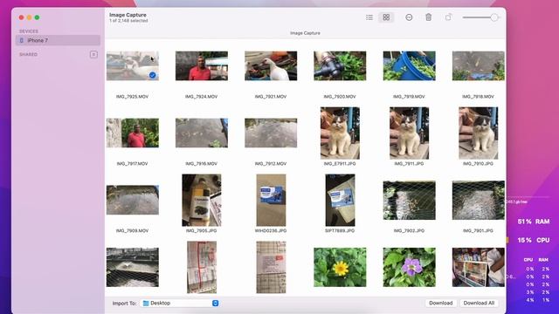The image size is (559, 314).
Task: Select the IMG_7909.MOV thumbnail
Action: click(133, 200)
